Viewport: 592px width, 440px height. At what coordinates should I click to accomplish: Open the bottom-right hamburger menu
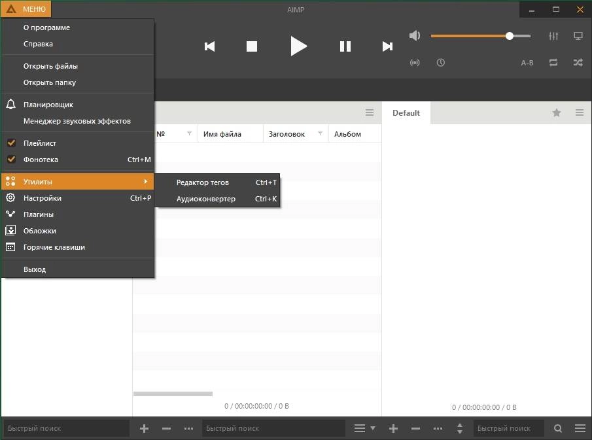580,428
